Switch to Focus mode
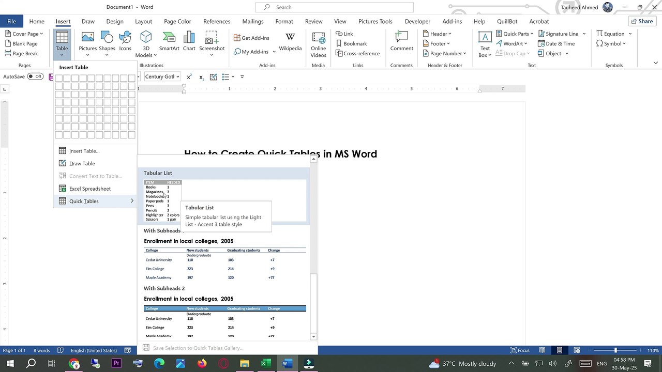The image size is (662, 372). 520,350
